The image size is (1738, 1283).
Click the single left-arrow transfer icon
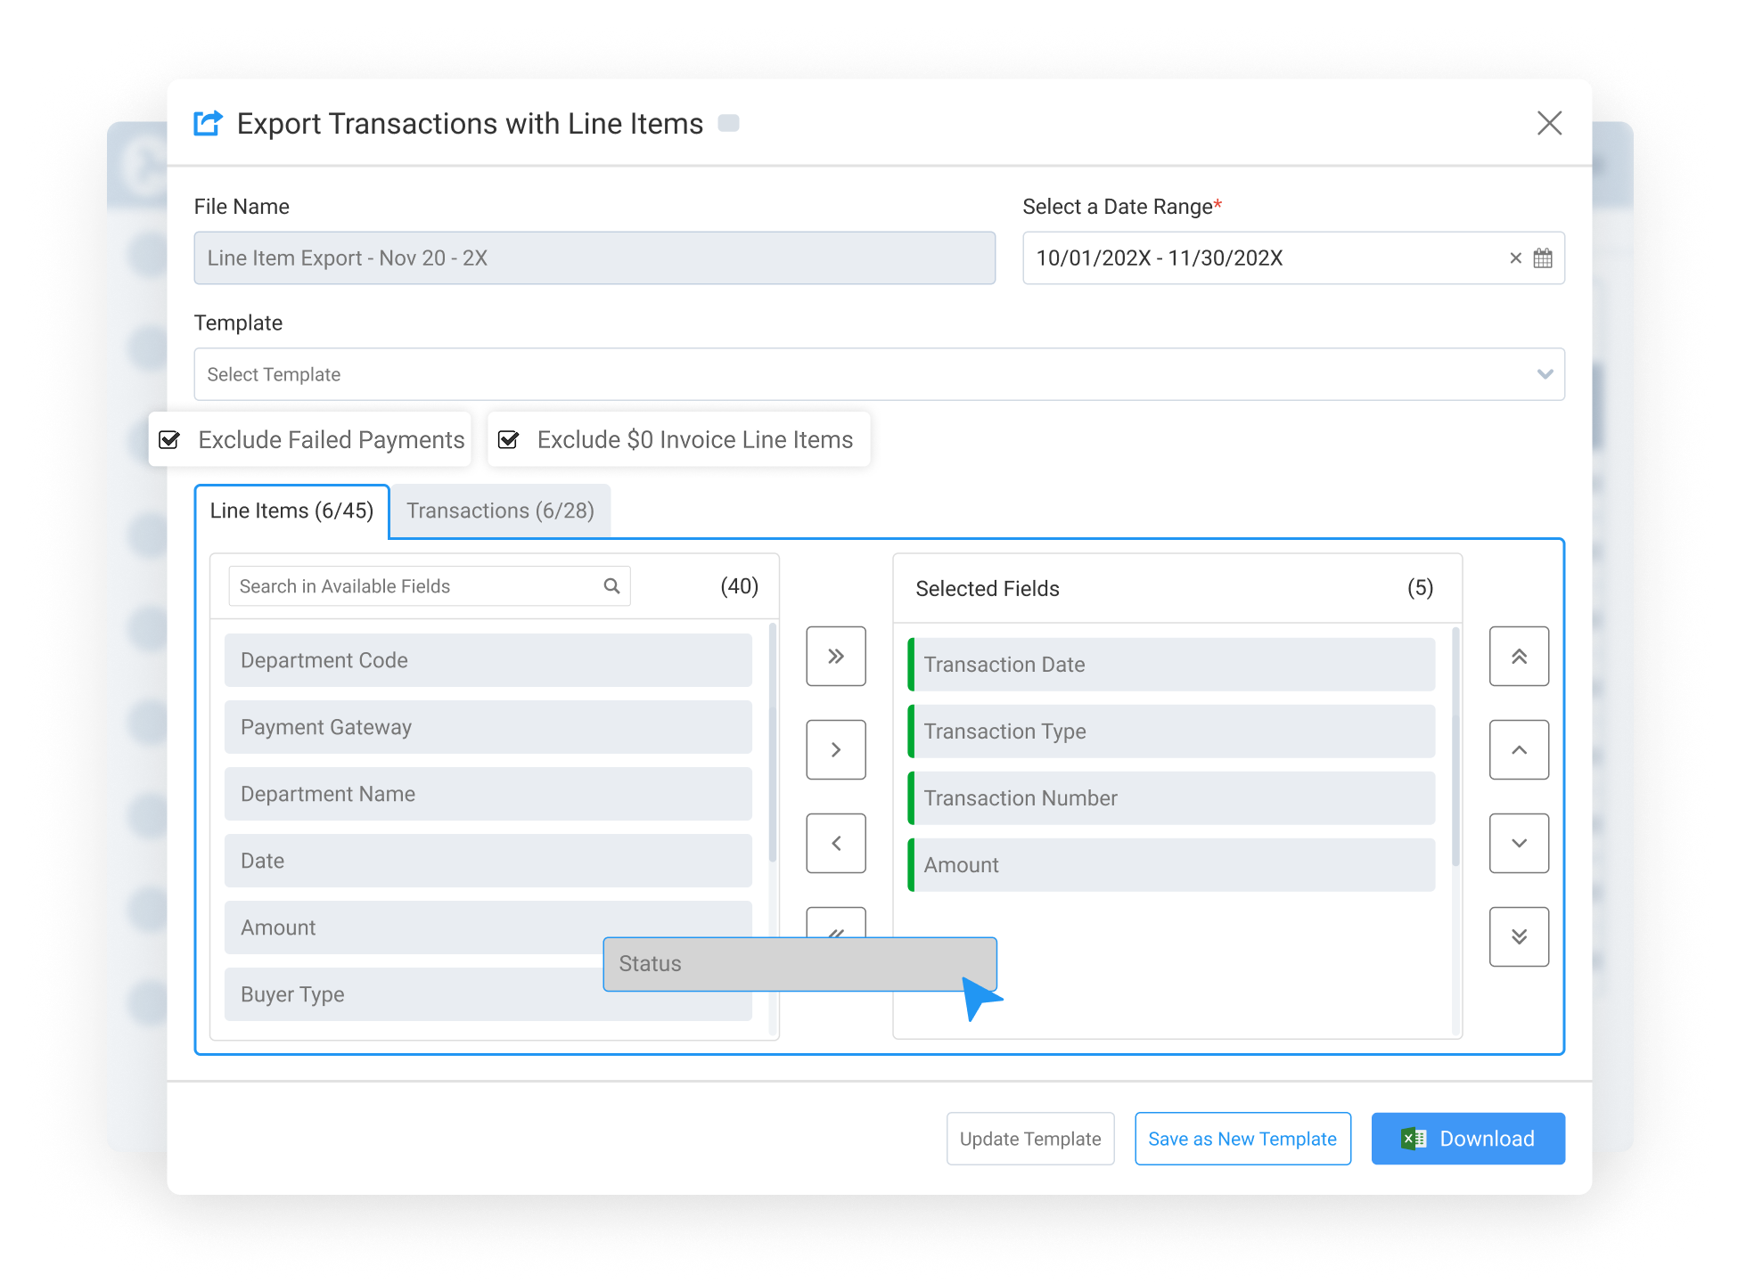(x=835, y=843)
